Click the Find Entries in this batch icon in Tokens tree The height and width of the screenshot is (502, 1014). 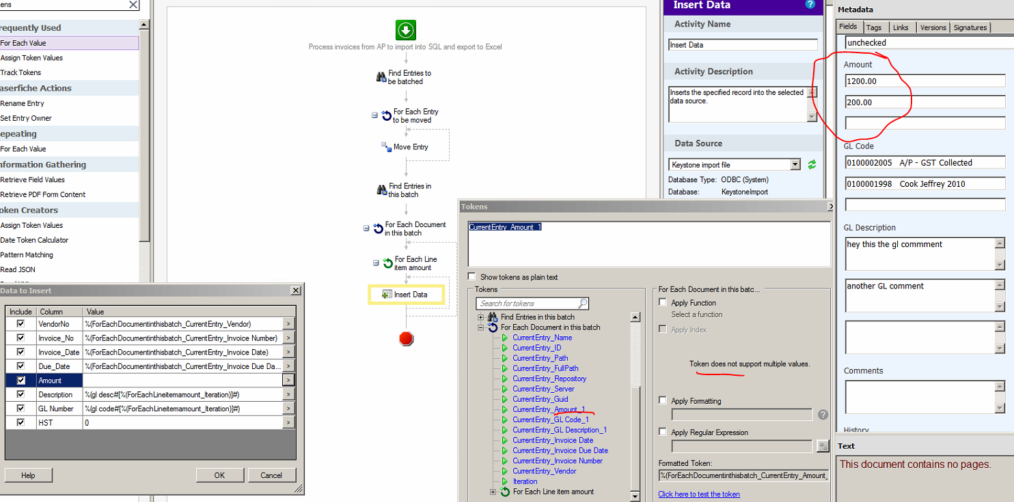tap(492, 317)
